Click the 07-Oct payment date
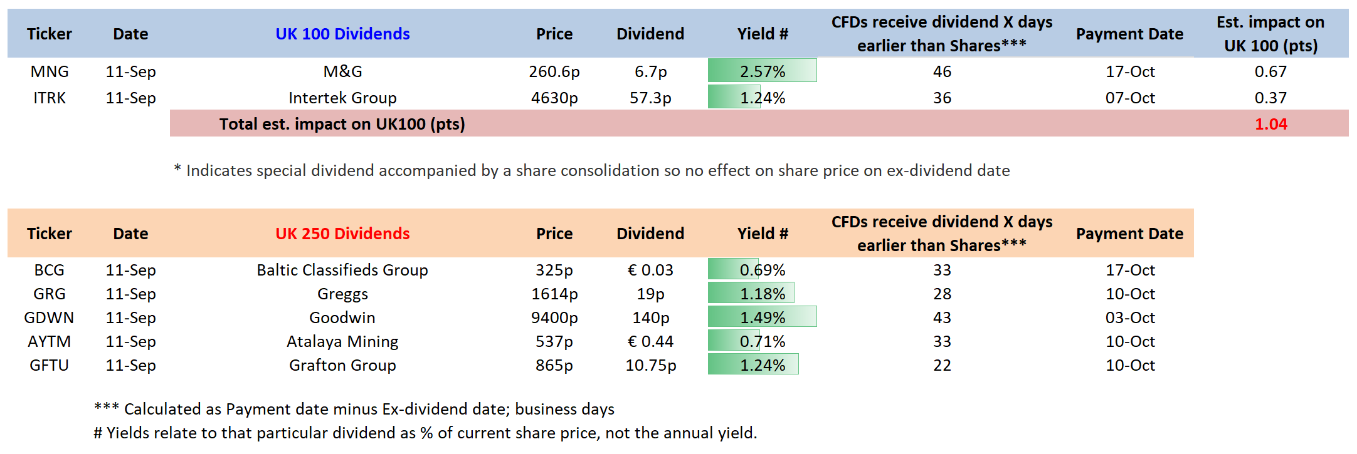This screenshot has width=1357, height=454. coord(1130,98)
